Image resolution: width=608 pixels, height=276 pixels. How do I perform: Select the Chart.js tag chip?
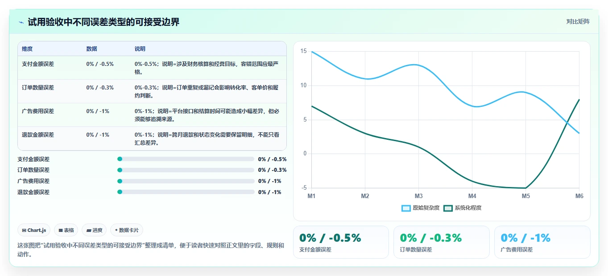34,230
